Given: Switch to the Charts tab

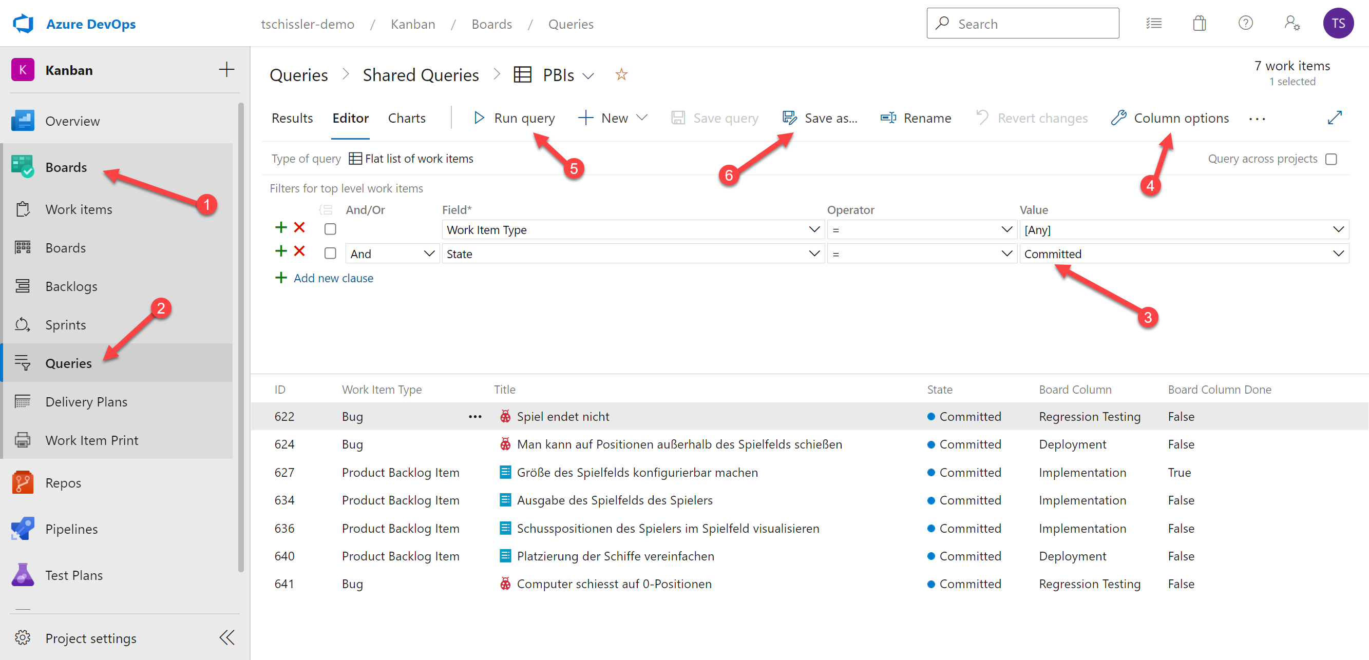Looking at the screenshot, I should point(407,118).
